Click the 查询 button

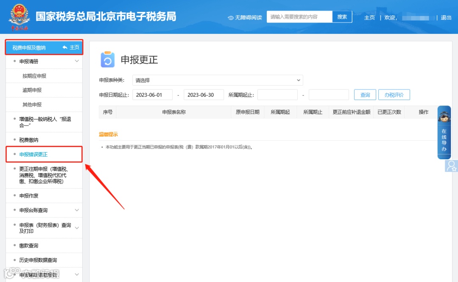[365, 95]
